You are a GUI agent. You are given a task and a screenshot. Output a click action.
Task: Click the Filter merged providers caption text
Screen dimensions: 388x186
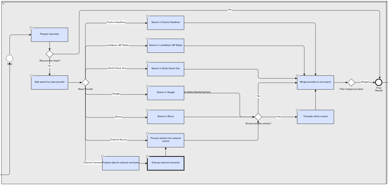pos(351,89)
